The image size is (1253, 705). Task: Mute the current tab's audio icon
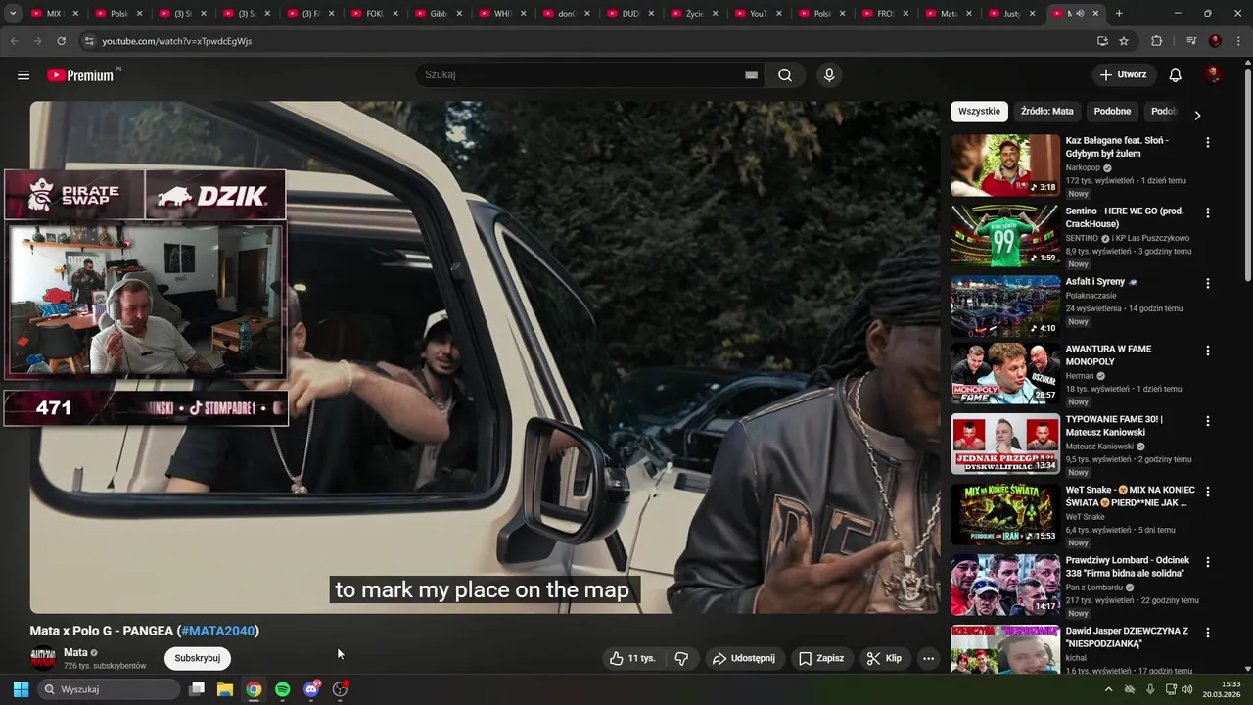(x=1080, y=14)
